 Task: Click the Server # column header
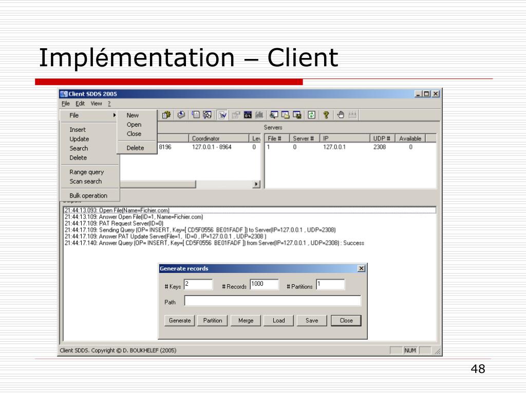tap(304, 139)
